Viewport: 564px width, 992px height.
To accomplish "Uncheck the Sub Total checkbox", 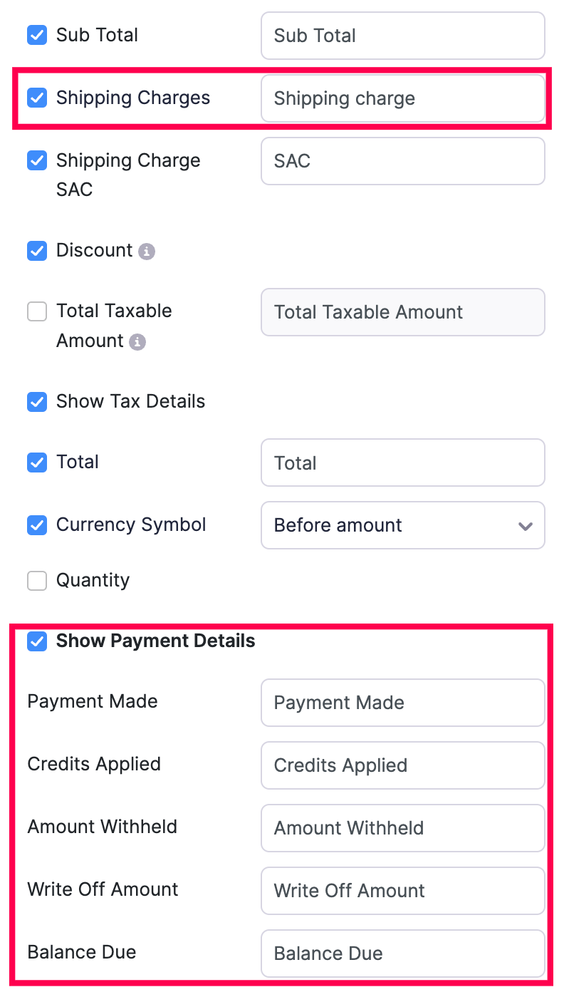I will (x=37, y=35).
